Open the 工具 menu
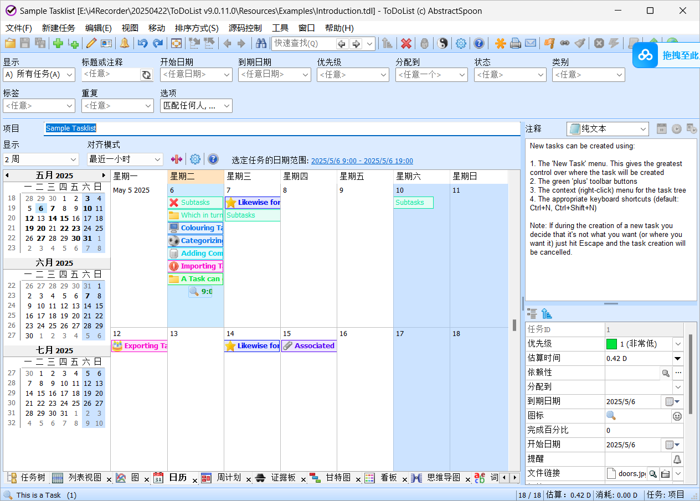The width and height of the screenshot is (700, 501). click(x=280, y=28)
